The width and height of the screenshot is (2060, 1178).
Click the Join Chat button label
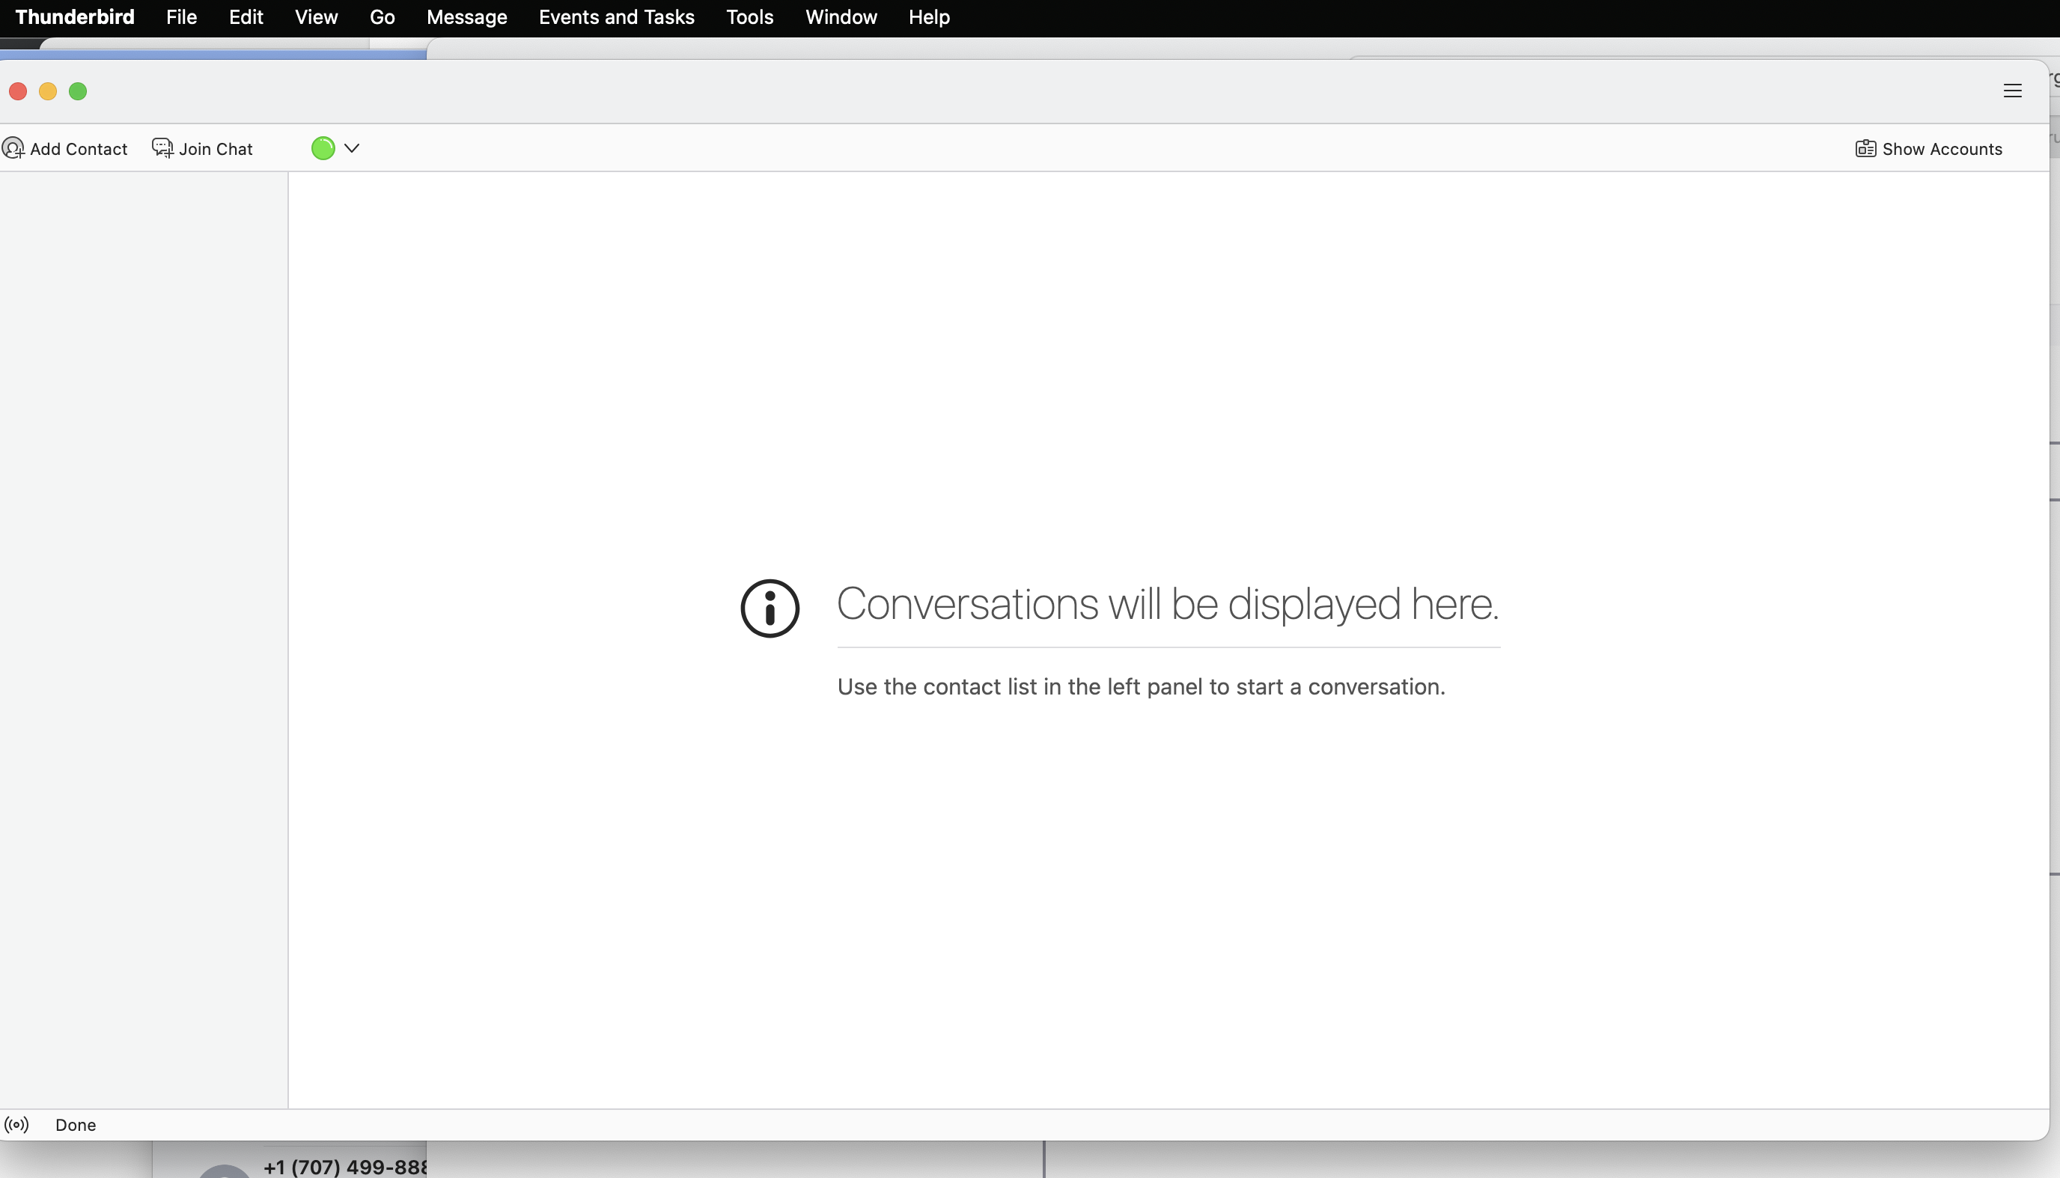click(216, 149)
